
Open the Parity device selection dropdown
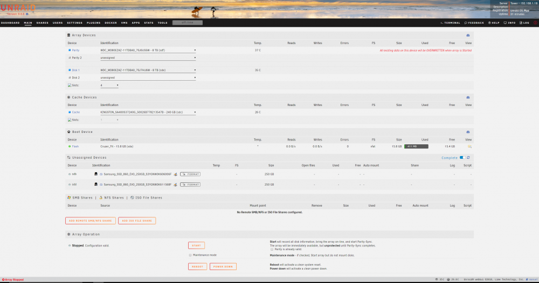pyautogui.click(x=148, y=51)
